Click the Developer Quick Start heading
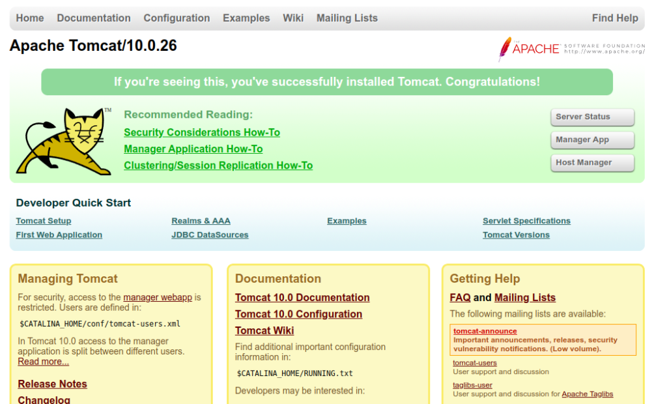The width and height of the screenshot is (667, 404). 74,203
